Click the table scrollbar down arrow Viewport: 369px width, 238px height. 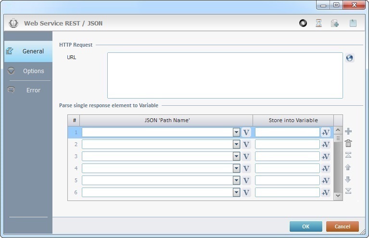[x=338, y=195]
